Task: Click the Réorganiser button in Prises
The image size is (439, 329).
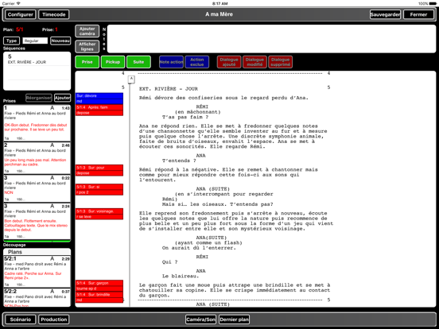Action: point(39,98)
